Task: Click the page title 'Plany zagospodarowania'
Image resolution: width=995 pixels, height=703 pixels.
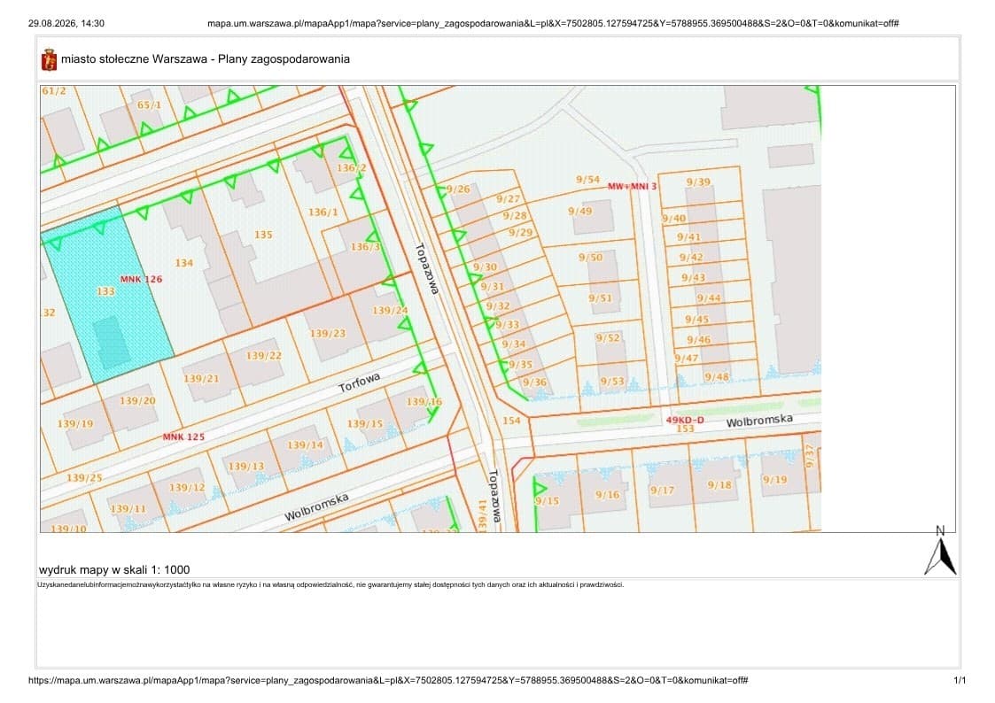Action: [x=284, y=59]
